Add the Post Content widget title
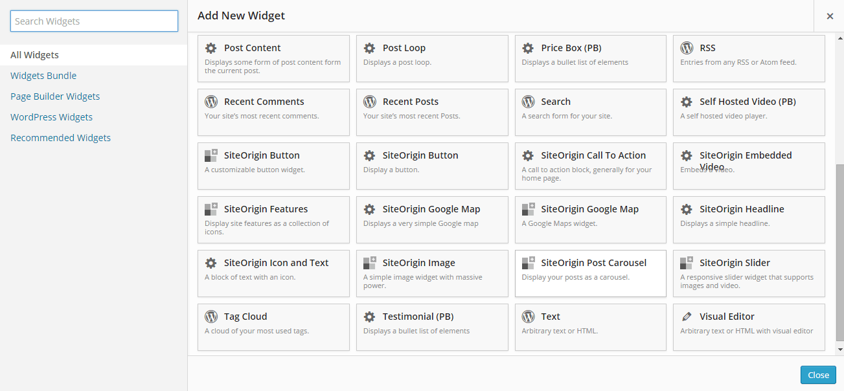Screen dimensions: 844x391 (252, 48)
